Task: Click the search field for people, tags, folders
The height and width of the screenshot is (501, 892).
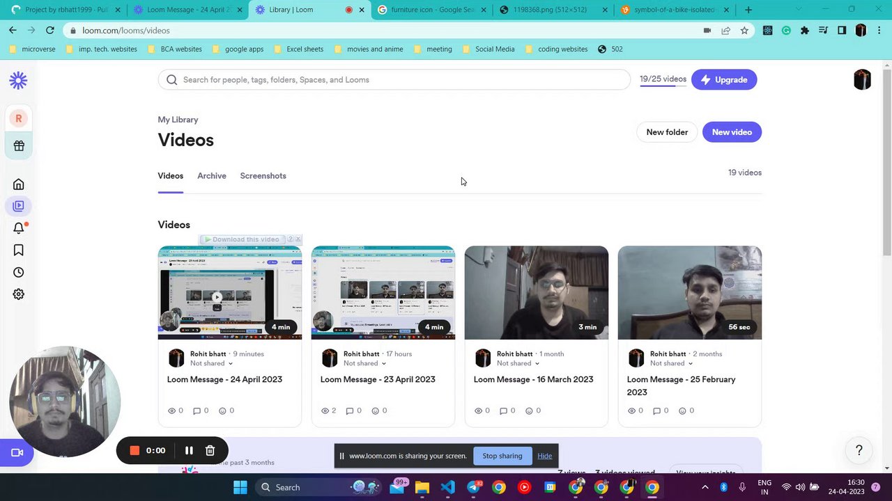Action: click(x=394, y=80)
